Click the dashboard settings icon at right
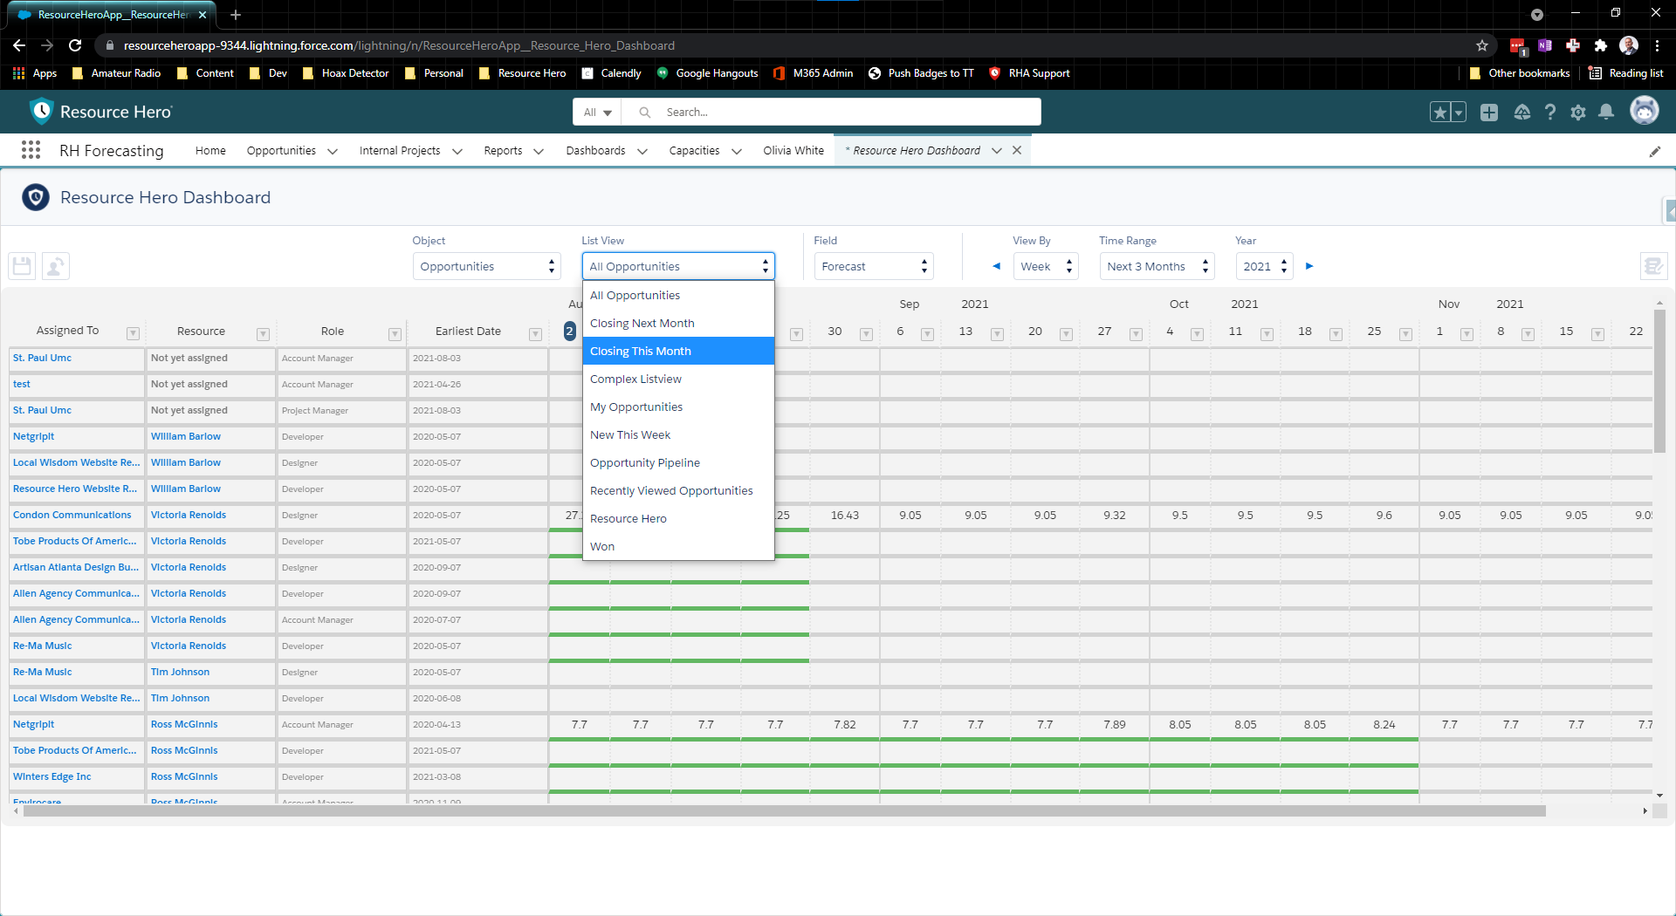This screenshot has width=1676, height=916. pyautogui.click(x=1653, y=266)
